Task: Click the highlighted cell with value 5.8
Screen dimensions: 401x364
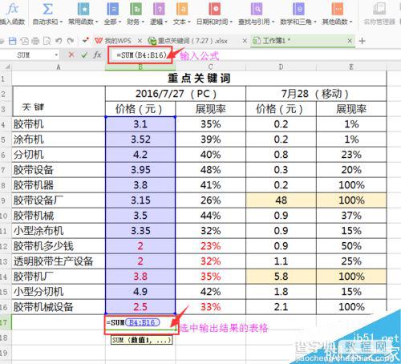Action: [281, 277]
